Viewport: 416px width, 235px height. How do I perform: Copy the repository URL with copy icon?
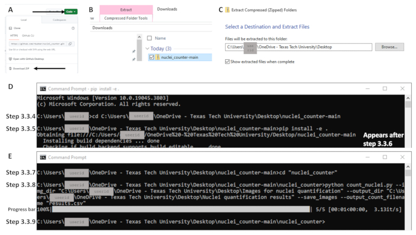pyautogui.click(x=70, y=44)
